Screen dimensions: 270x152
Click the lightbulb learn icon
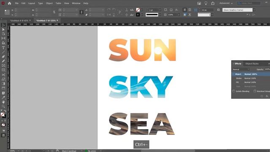click(x=206, y=3)
